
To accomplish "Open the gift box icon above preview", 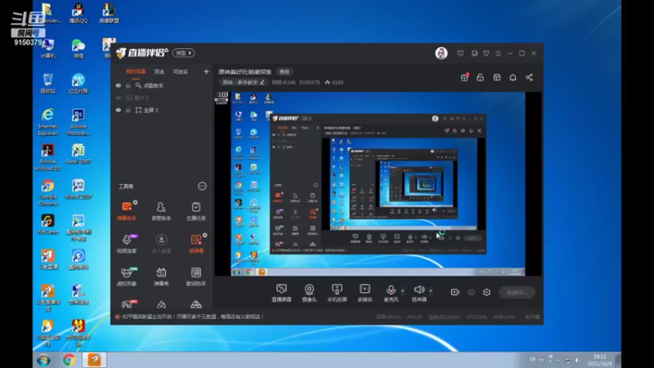I will tap(464, 78).
